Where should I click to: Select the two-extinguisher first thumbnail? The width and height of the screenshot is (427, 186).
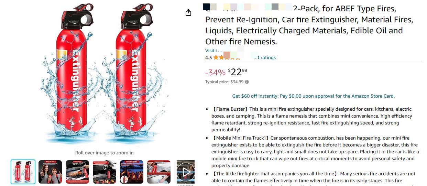pyautogui.click(x=23, y=172)
